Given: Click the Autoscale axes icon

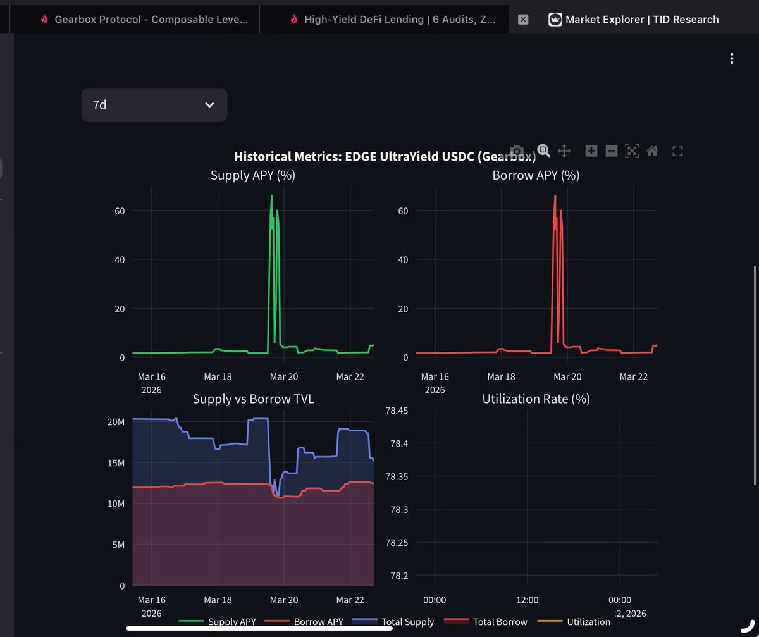Looking at the screenshot, I should pyautogui.click(x=632, y=151).
